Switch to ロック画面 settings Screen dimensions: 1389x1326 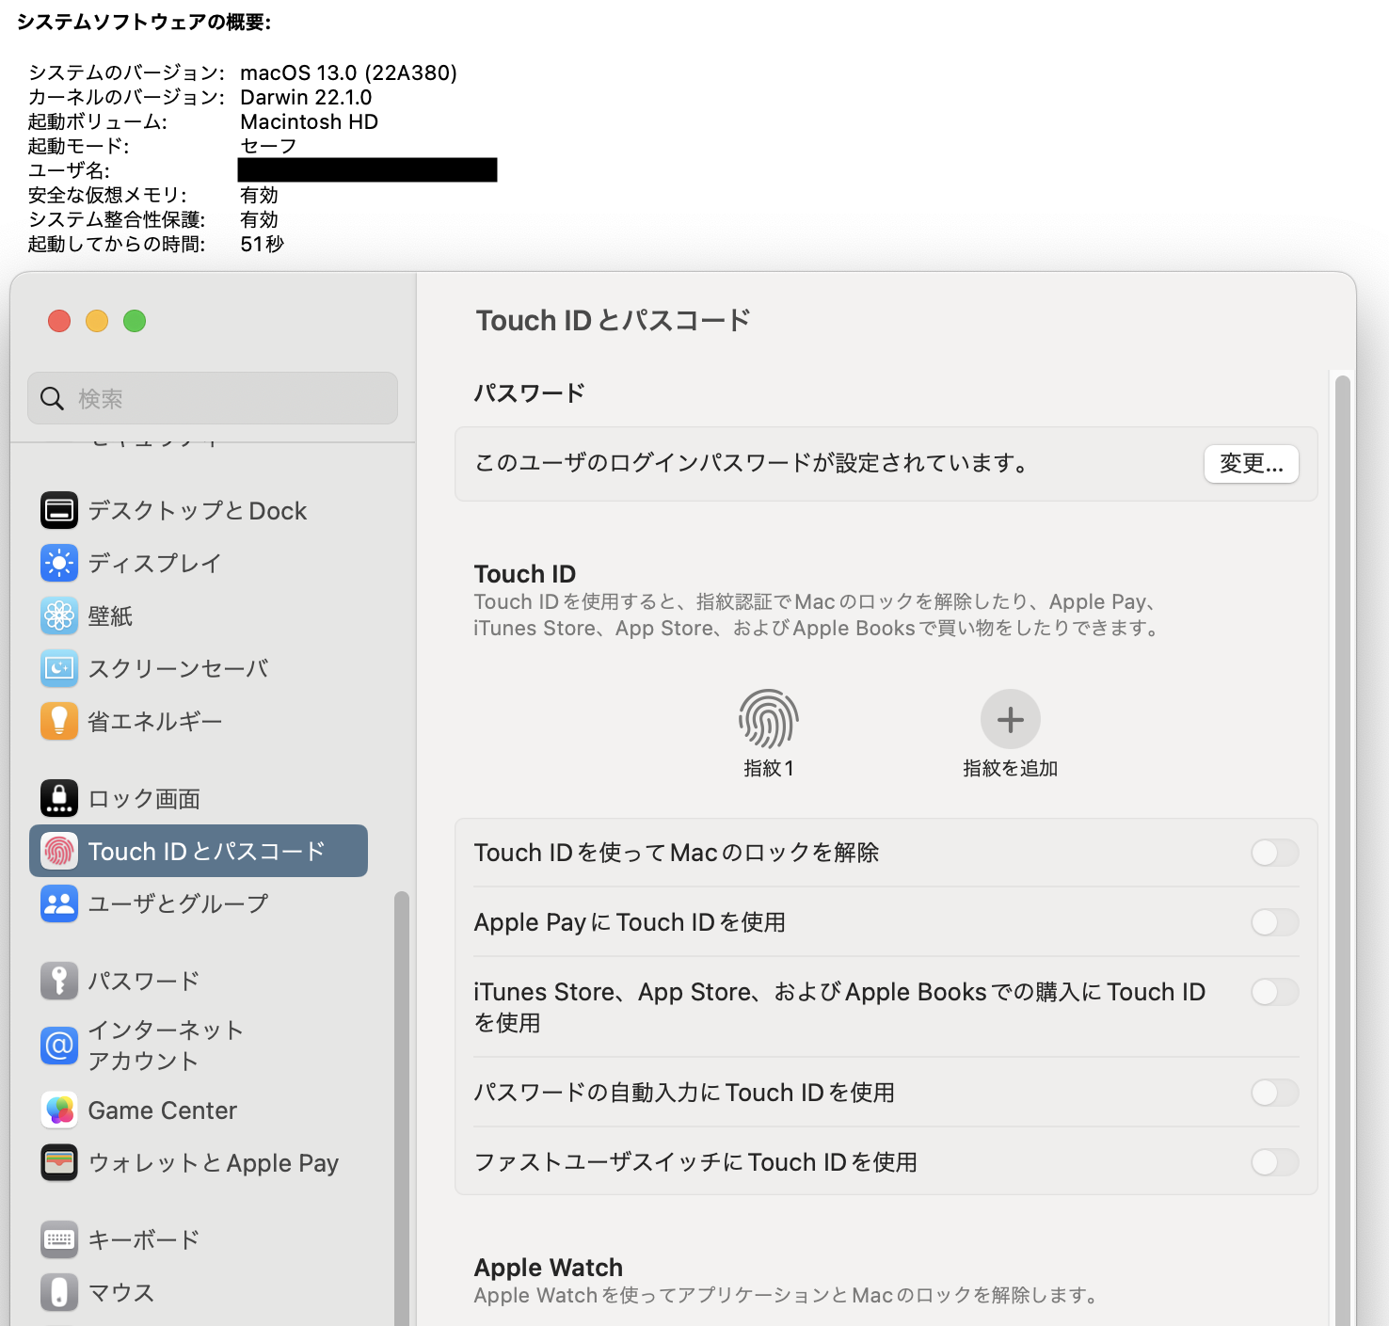tap(199, 798)
